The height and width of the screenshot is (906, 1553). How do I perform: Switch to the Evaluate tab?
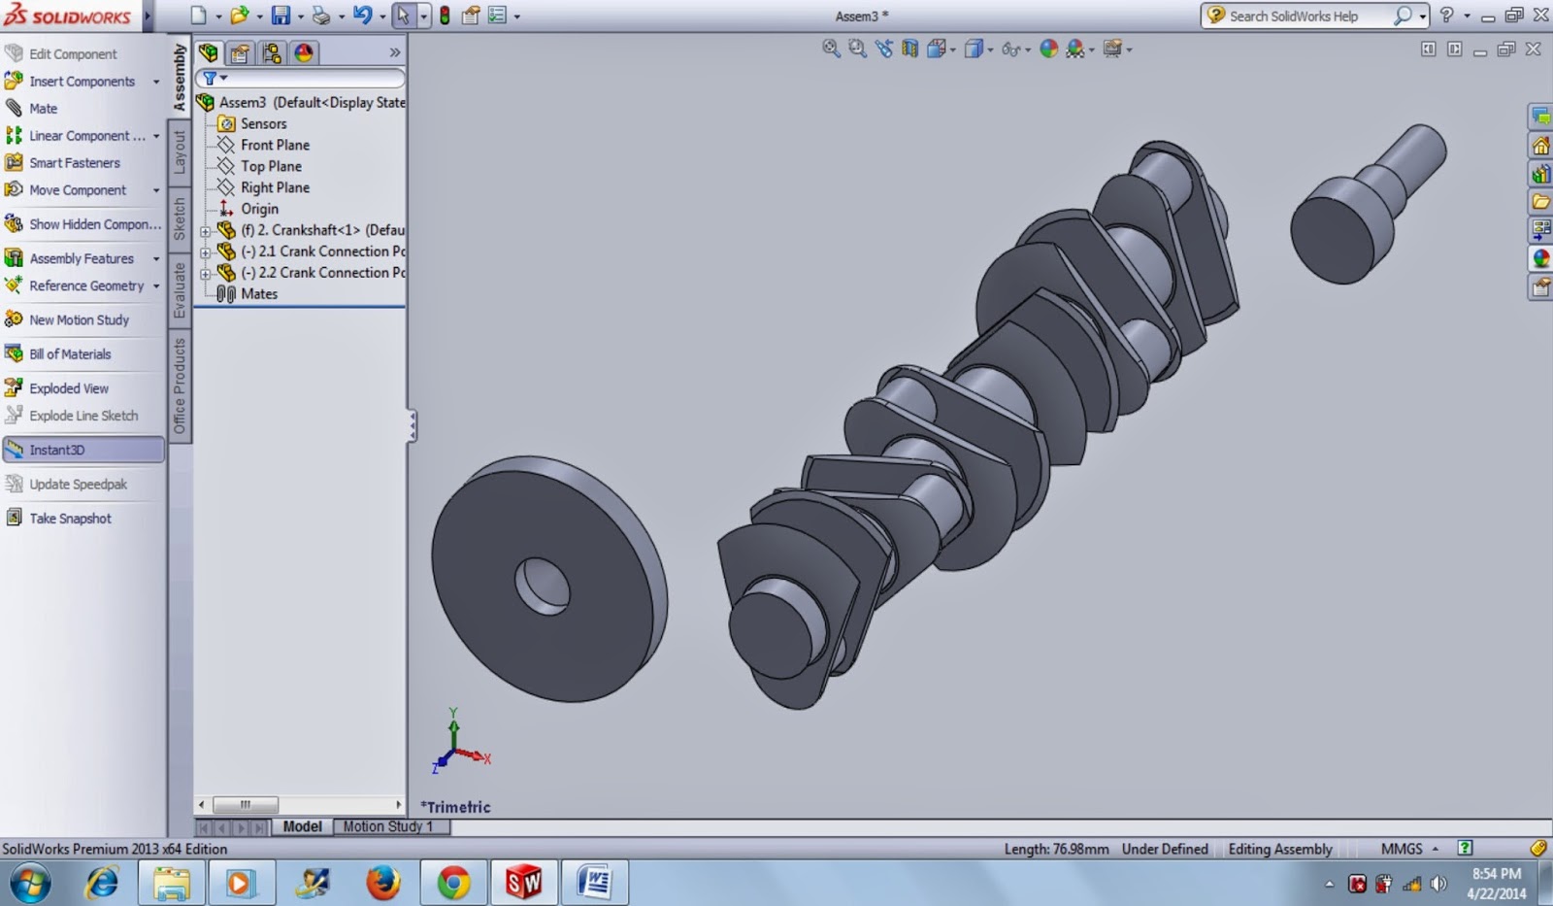coord(180,289)
